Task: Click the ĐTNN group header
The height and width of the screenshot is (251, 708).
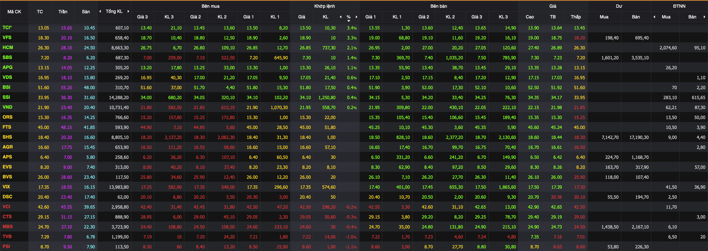Action: pyautogui.click(x=679, y=6)
